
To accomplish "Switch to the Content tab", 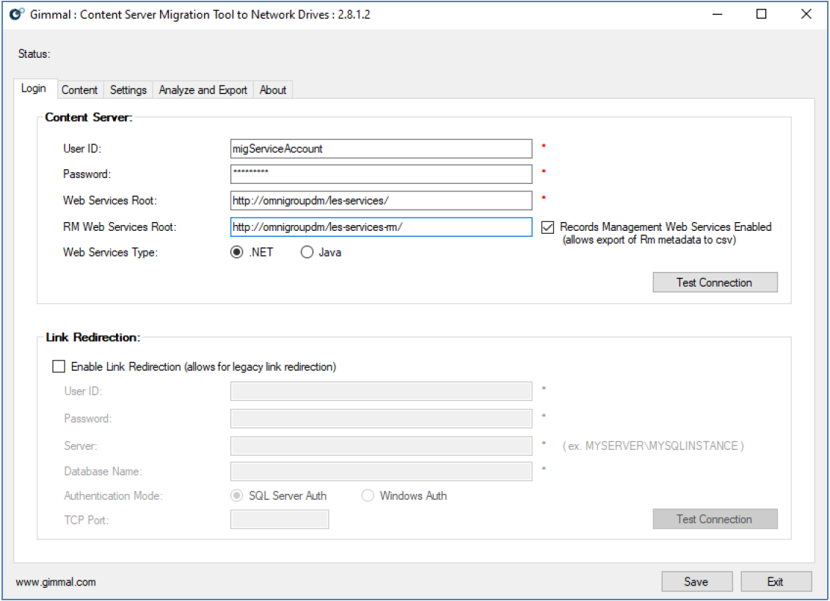I will coord(79,89).
